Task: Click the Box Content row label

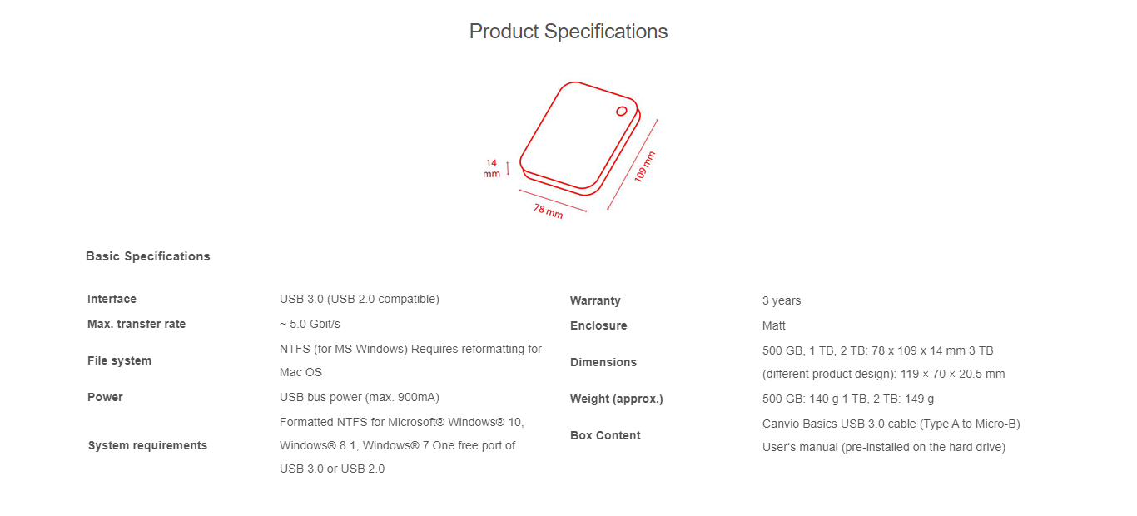Action: [x=605, y=435]
